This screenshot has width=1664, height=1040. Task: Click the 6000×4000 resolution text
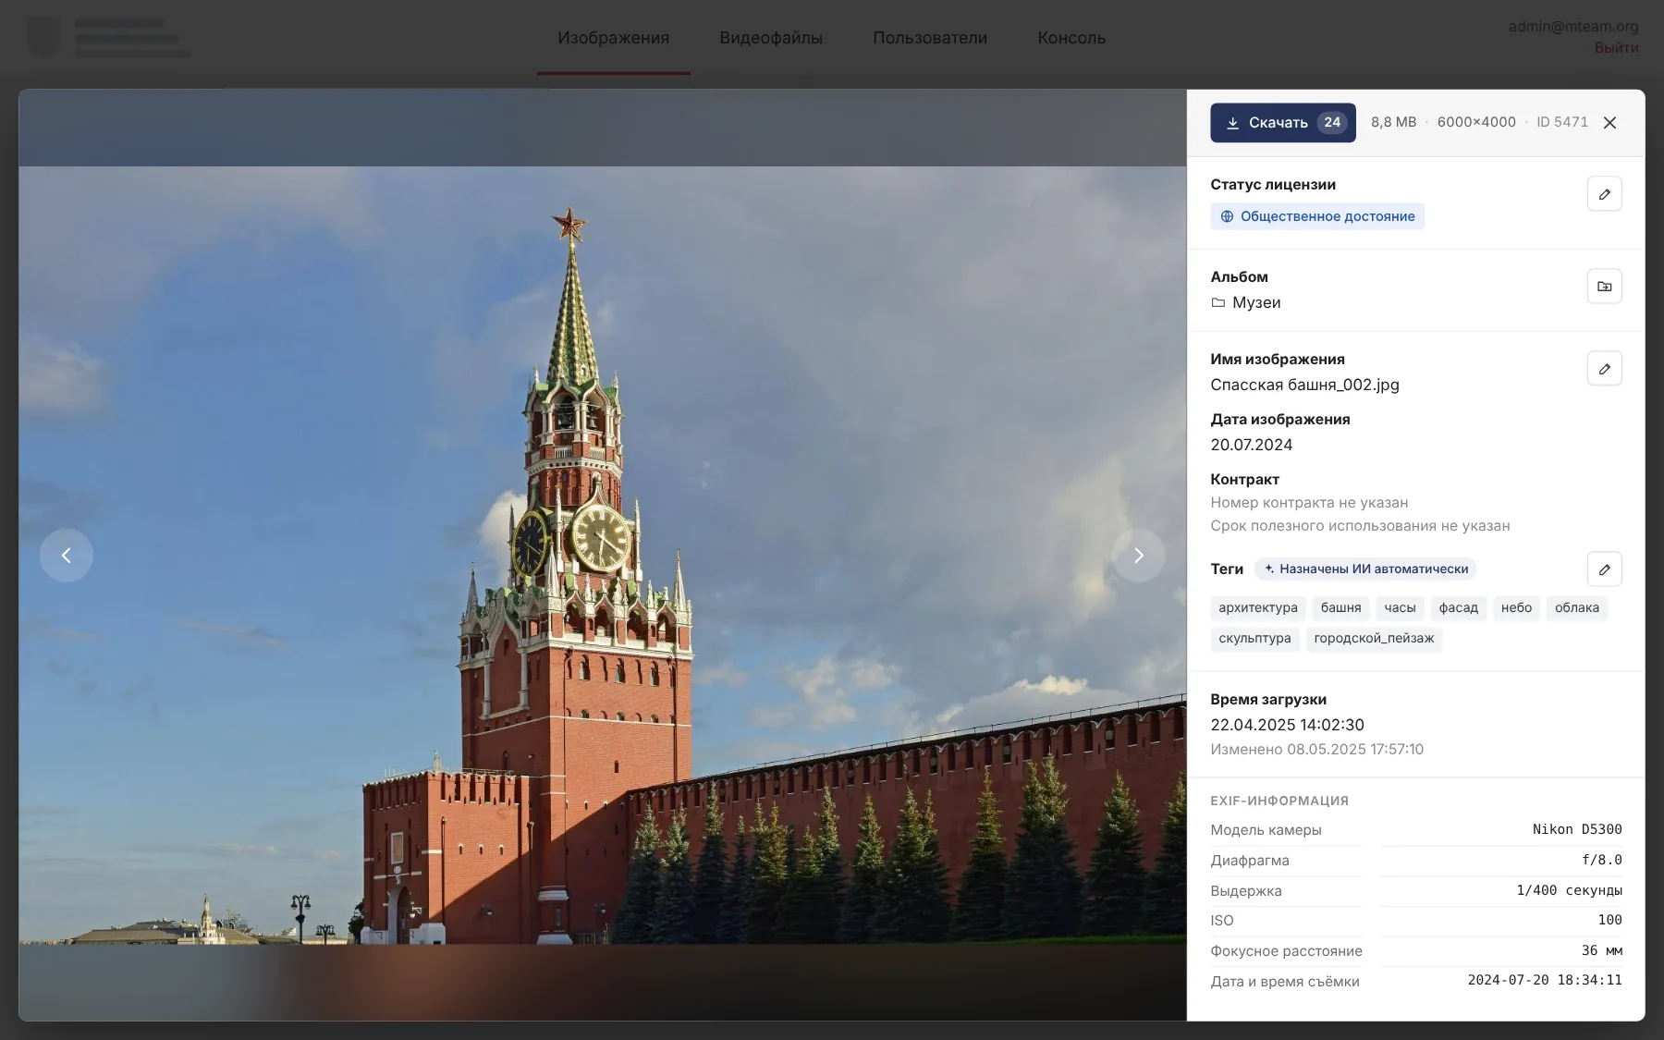[1476, 123]
